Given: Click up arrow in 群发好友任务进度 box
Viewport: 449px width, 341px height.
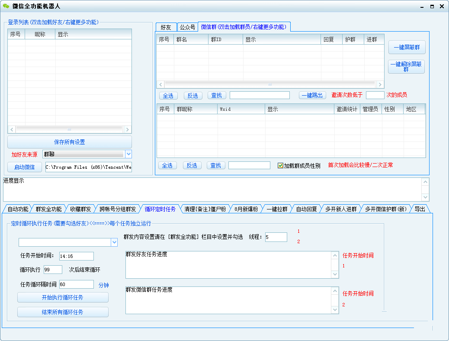Looking at the screenshot, I should click(x=335, y=255).
